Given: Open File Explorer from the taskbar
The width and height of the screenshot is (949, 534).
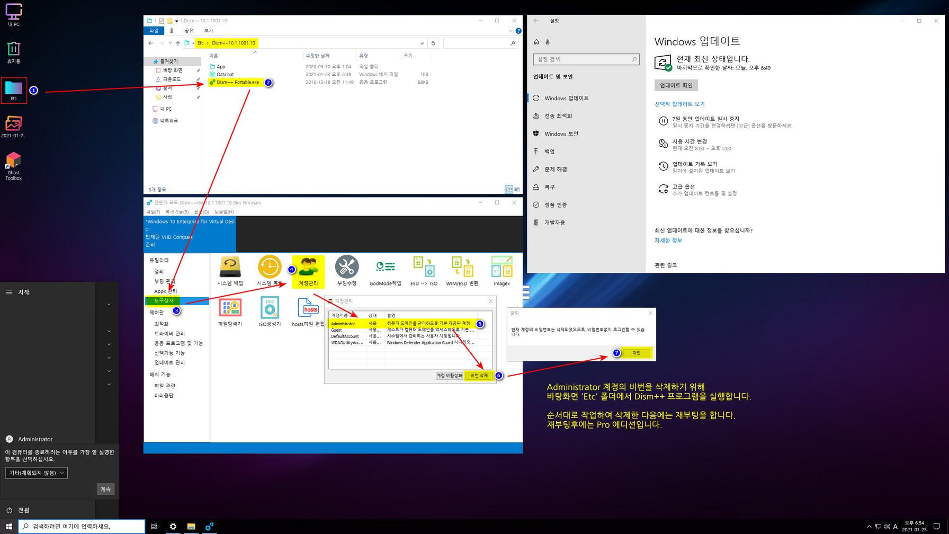Looking at the screenshot, I should coord(191,526).
